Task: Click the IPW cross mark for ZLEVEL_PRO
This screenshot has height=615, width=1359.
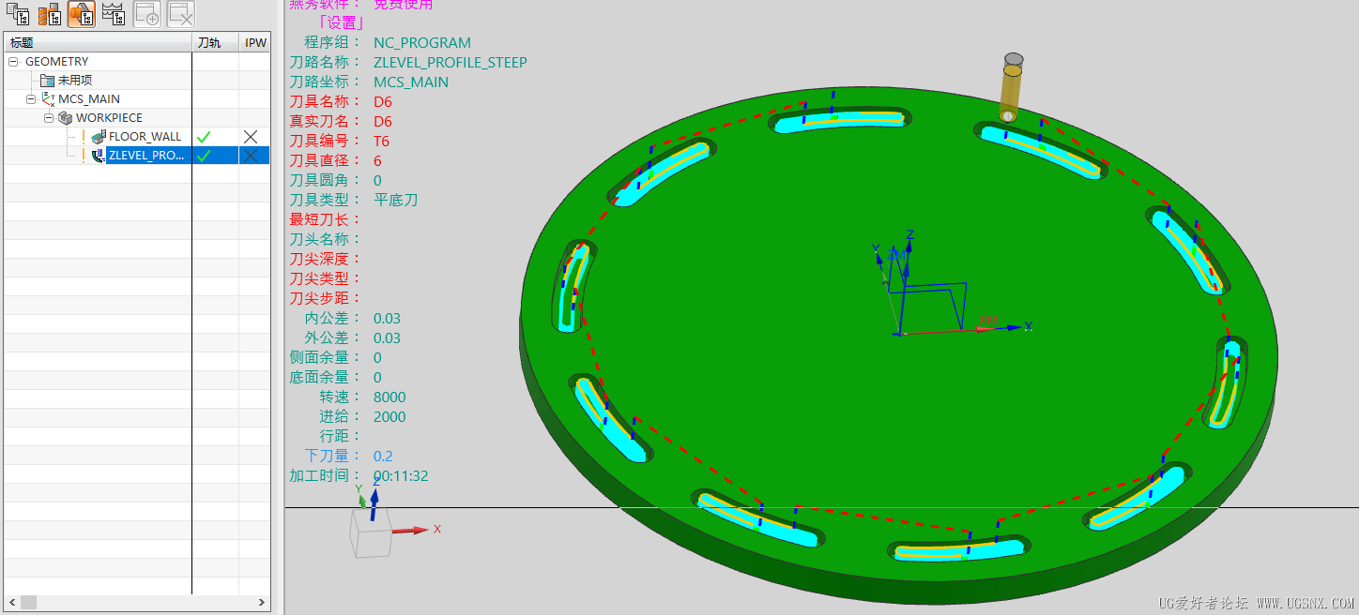Action: coord(251,156)
